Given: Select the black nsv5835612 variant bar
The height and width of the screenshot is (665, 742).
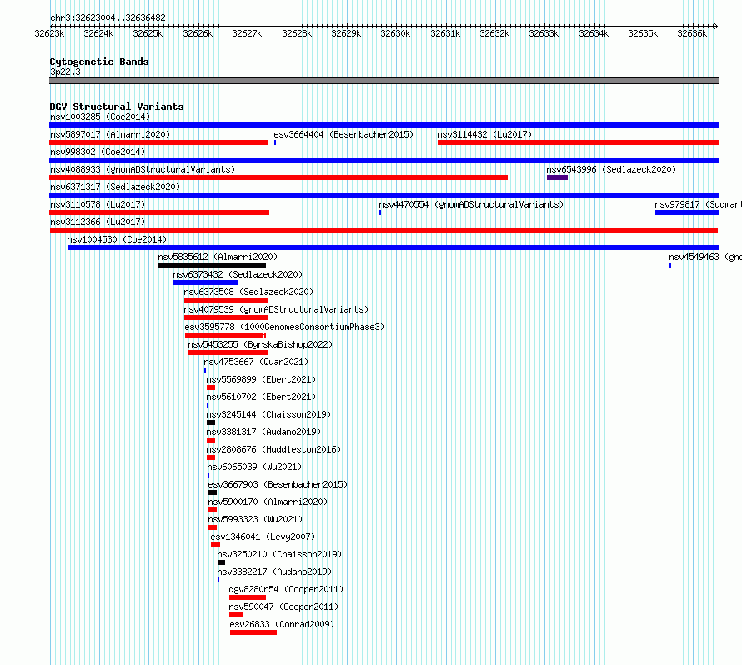Looking at the screenshot, I should [212, 265].
